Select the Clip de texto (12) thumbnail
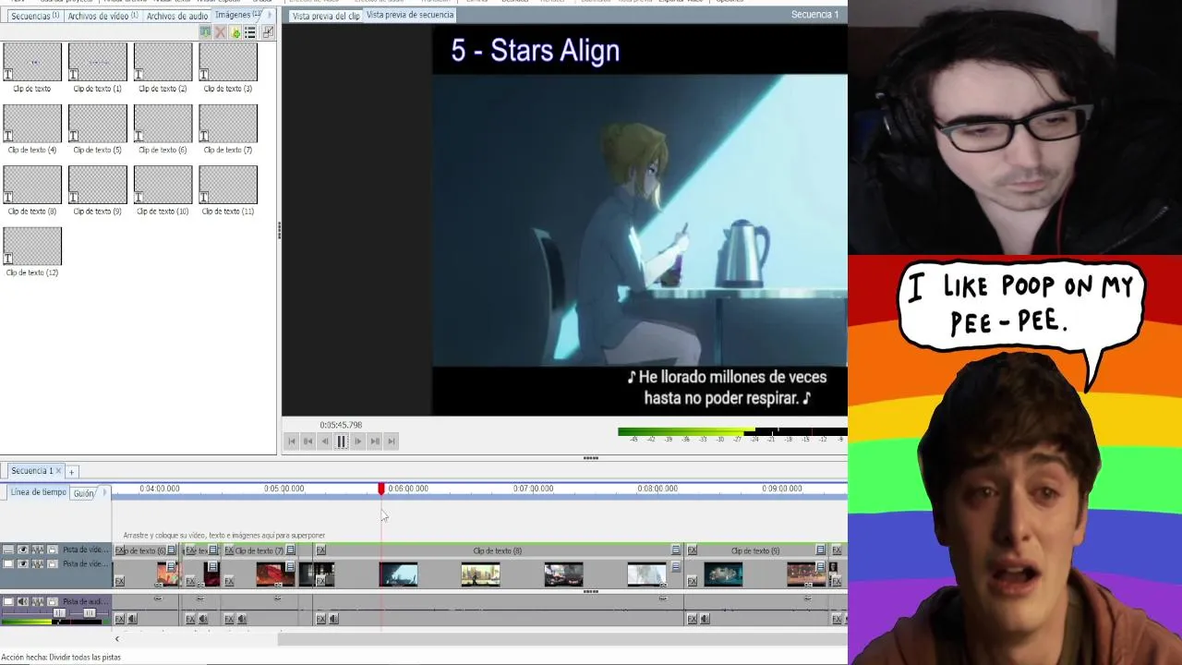The image size is (1182, 665). tap(32, 251)
